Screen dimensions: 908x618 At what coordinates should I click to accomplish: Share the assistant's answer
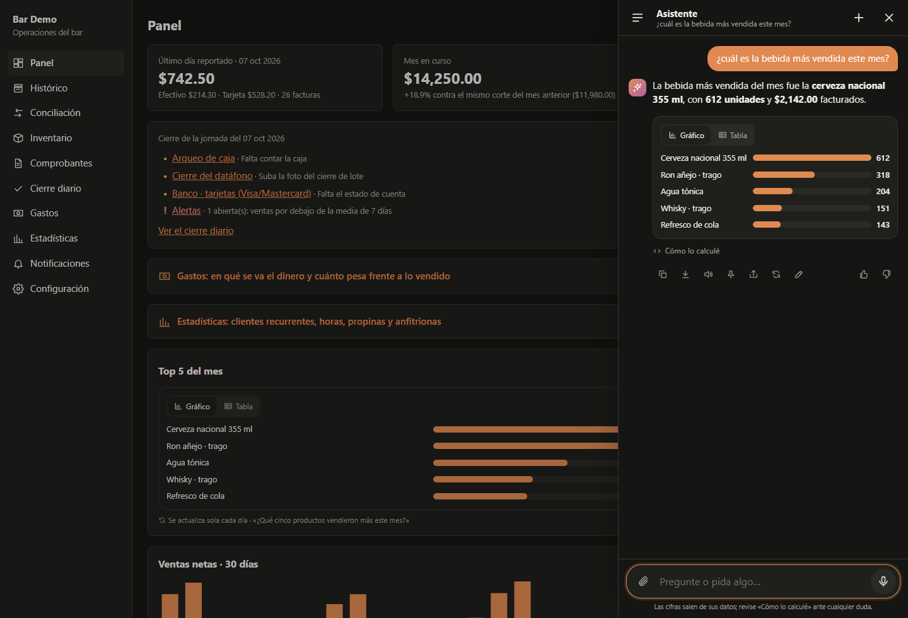tap(754, 274)
